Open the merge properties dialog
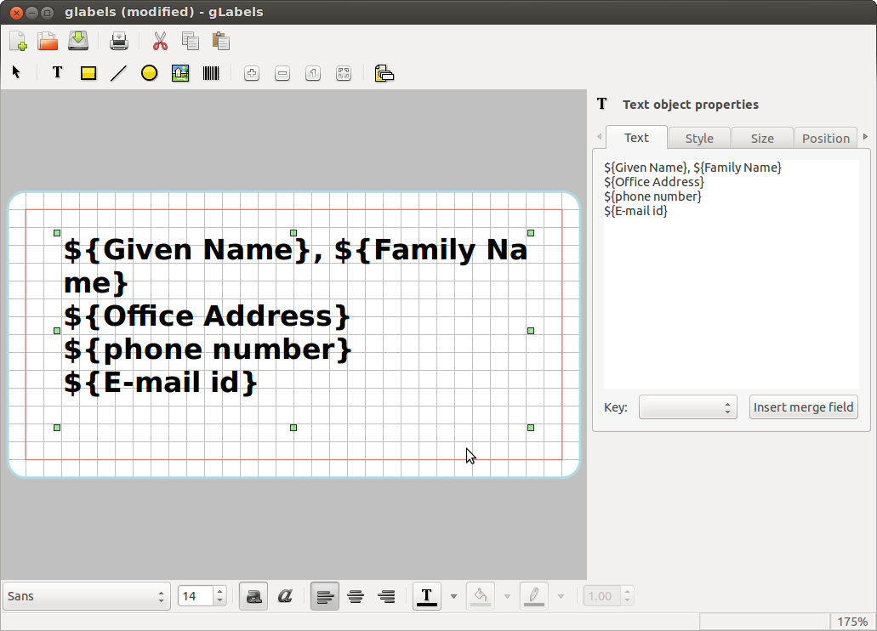Image resolution: width=877 pixels, height=631 pixels. [x=384, y=73]
